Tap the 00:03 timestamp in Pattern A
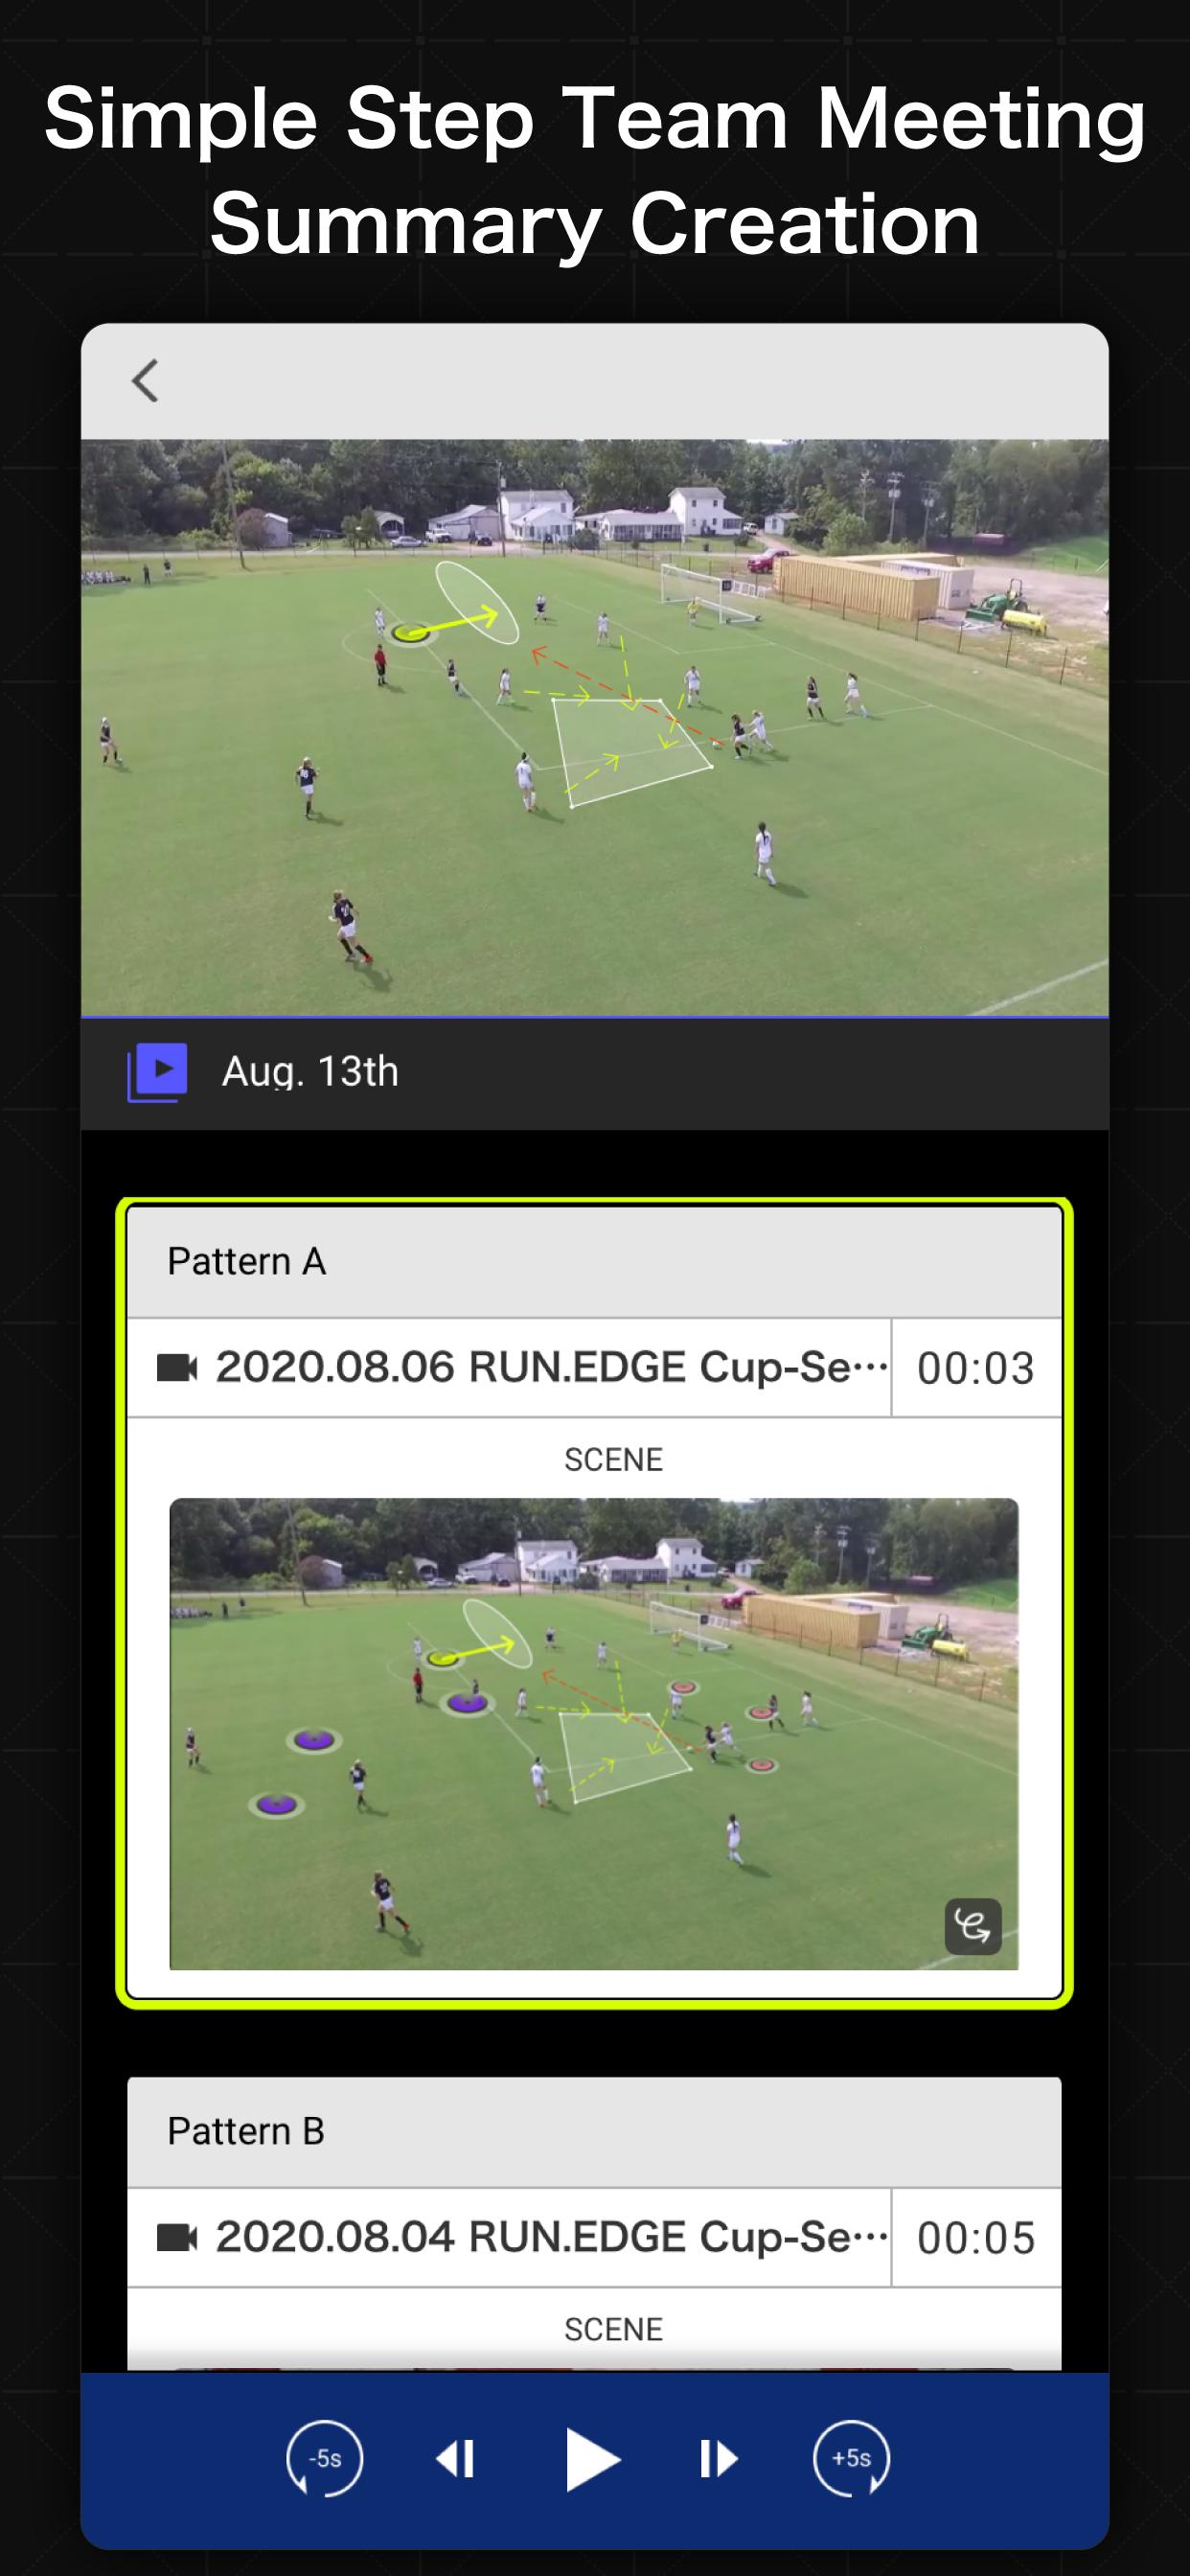 (976, 1368)
